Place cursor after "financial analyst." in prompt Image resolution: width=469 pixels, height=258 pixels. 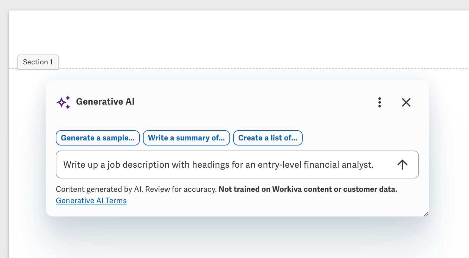point(374,164)
